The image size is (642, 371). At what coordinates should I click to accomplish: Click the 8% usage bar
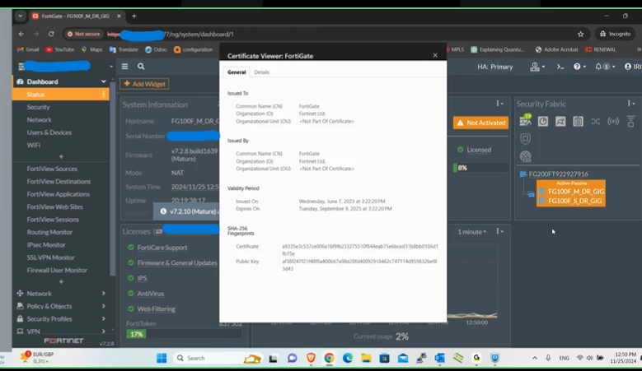pos(480,168)
